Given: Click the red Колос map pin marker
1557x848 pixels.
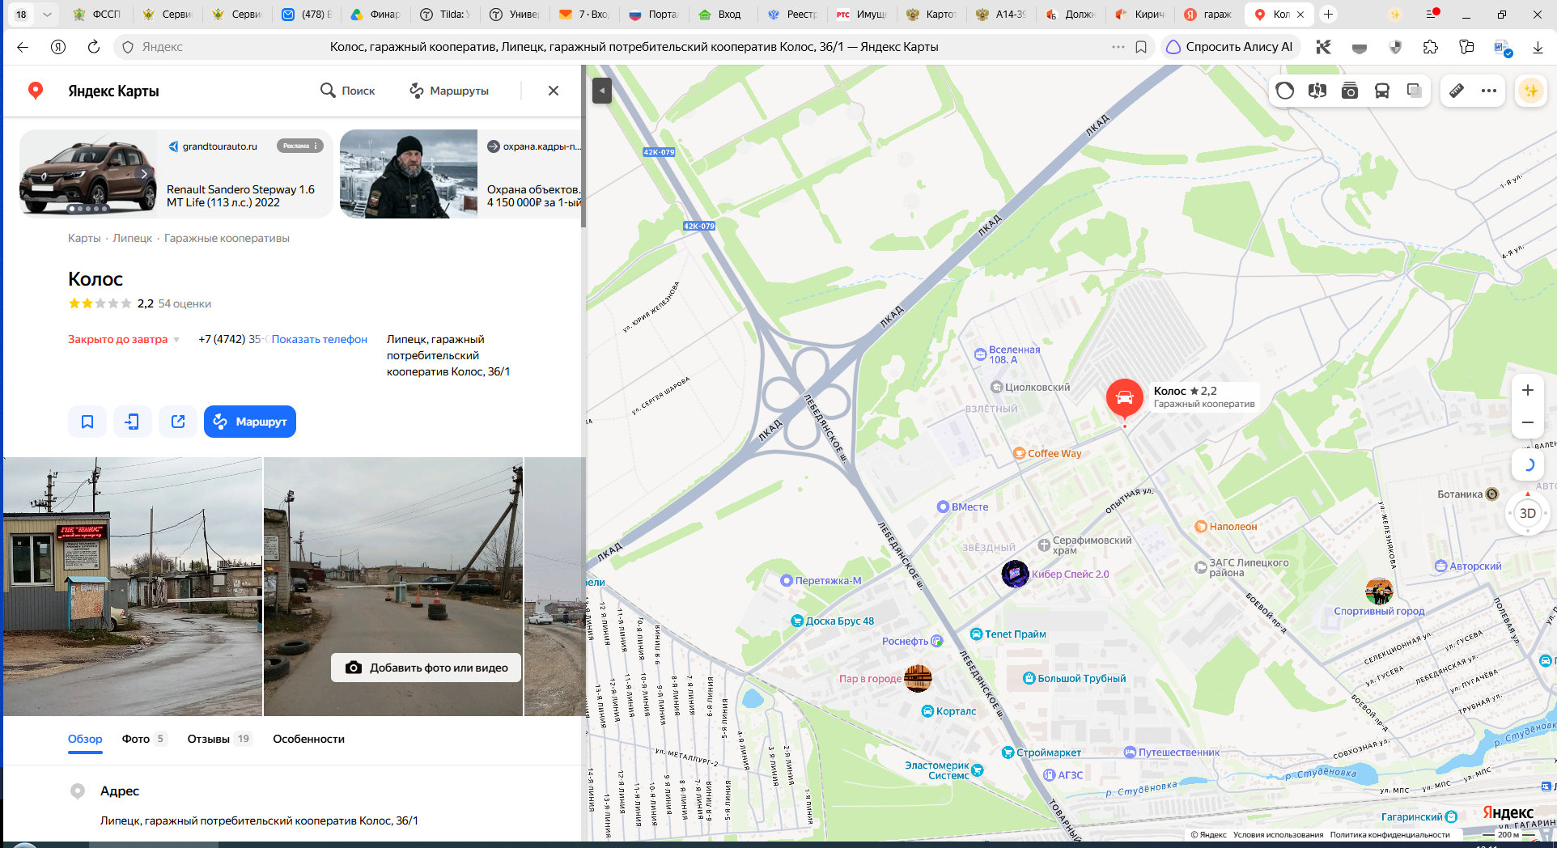Looking at the screenshot, I should coord(1124,399).
